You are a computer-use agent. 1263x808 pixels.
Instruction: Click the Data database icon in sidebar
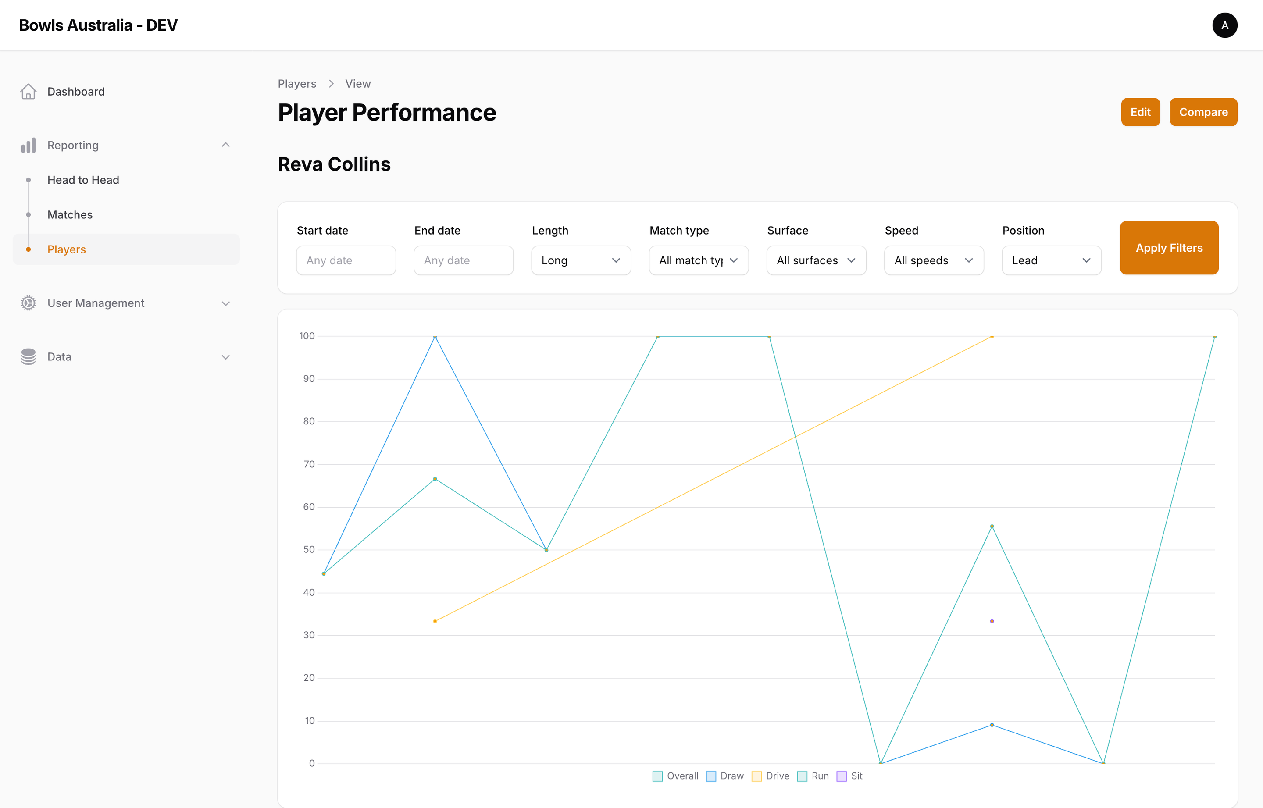click(x=29, y=356)
